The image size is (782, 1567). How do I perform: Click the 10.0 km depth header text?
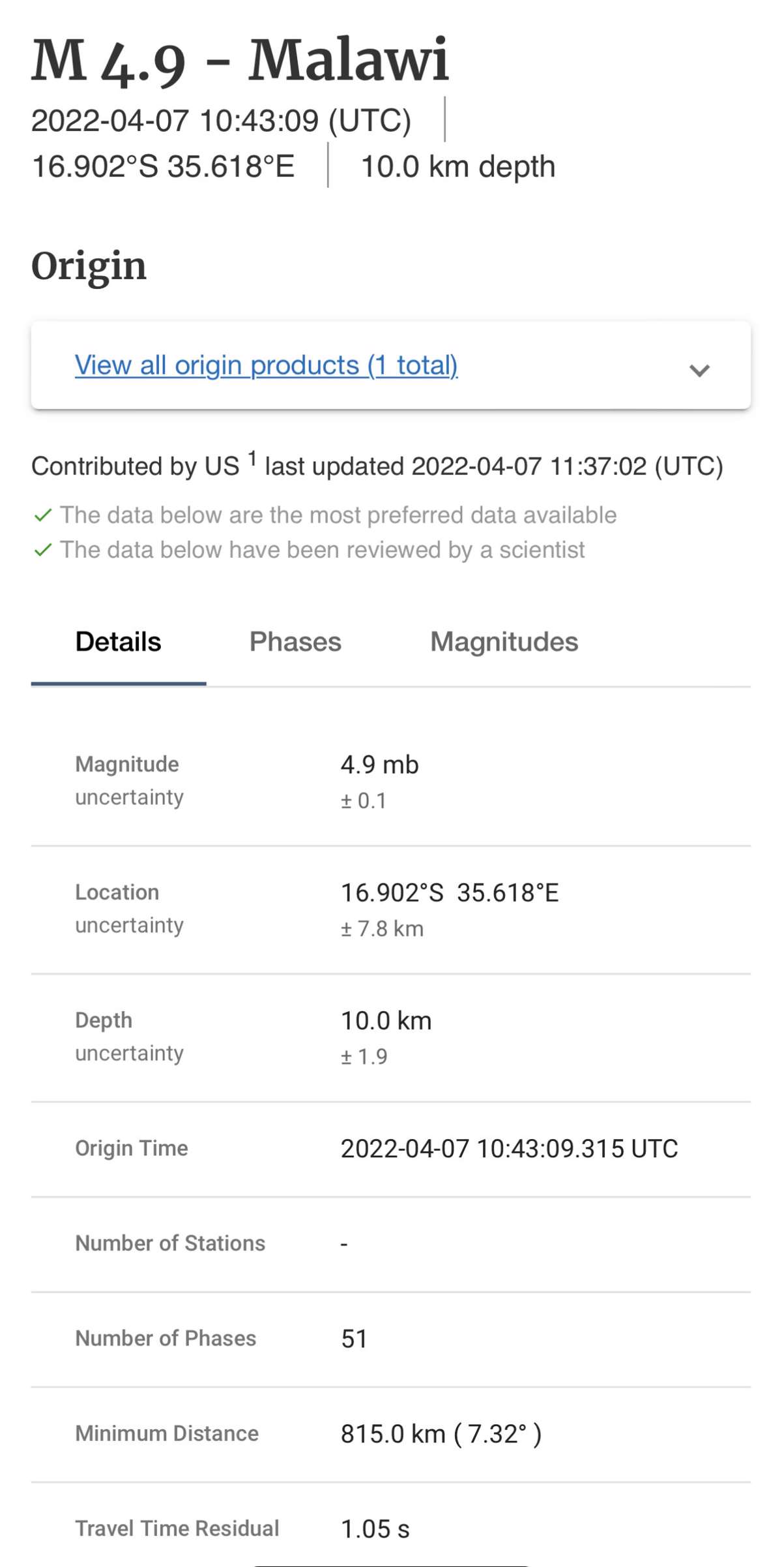pyautogui.click(x=457, y=167)
